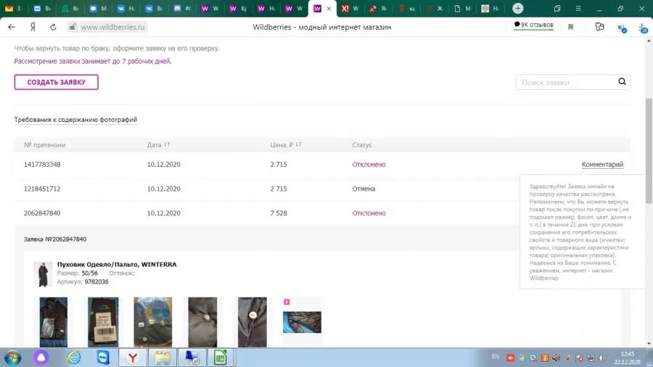653x367 pixels.
Task: Sort claims by Дата column arrows
Action: [x=167, y=144]
